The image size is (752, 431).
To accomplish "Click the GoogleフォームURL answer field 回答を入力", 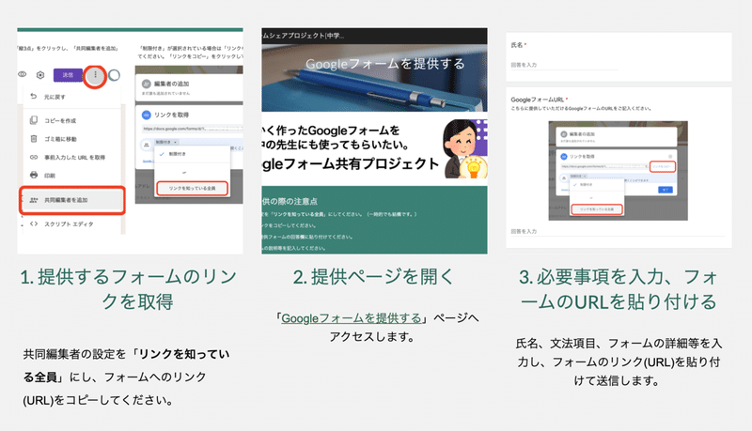I will coord(618,231).
